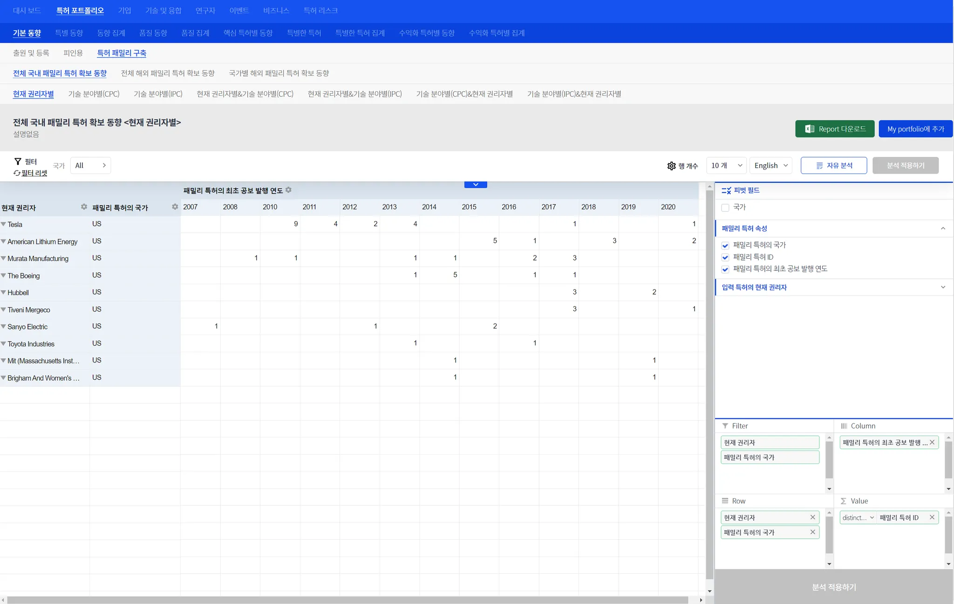Remove the Column field chip with X
Screen dimensions: 954x604
[932, 442]
